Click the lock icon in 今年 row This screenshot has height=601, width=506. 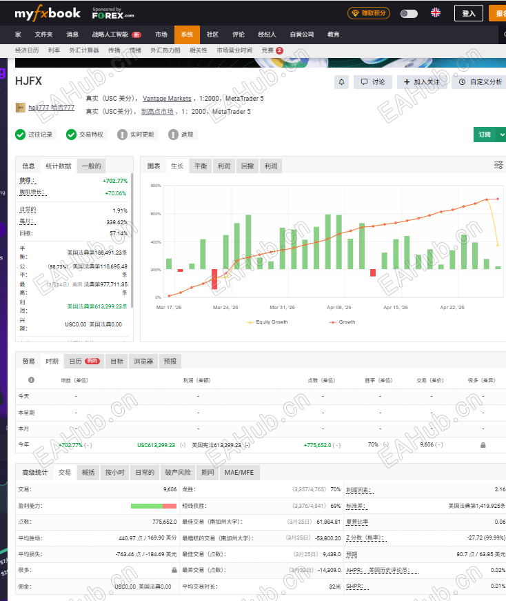tap(483, 445)
